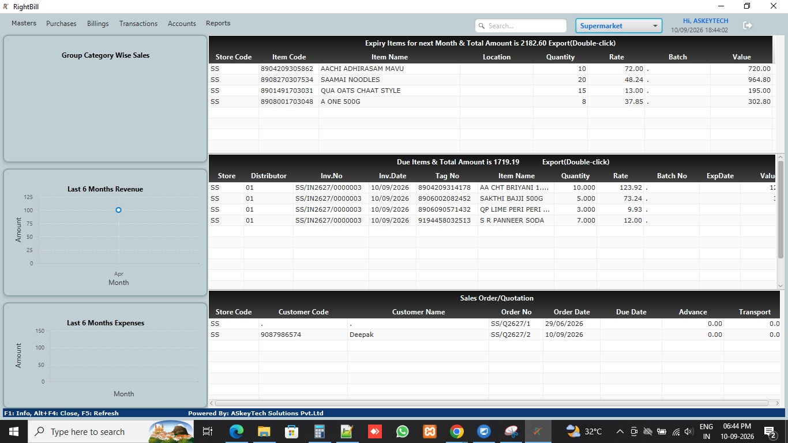Click the logout icon beside the username
788x443 pixels.
point(748,25)
